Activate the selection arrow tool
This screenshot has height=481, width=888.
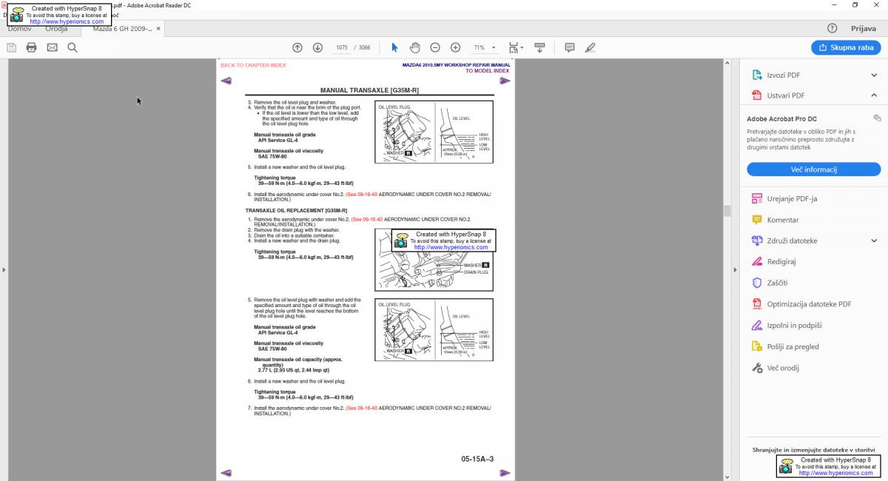394,47
